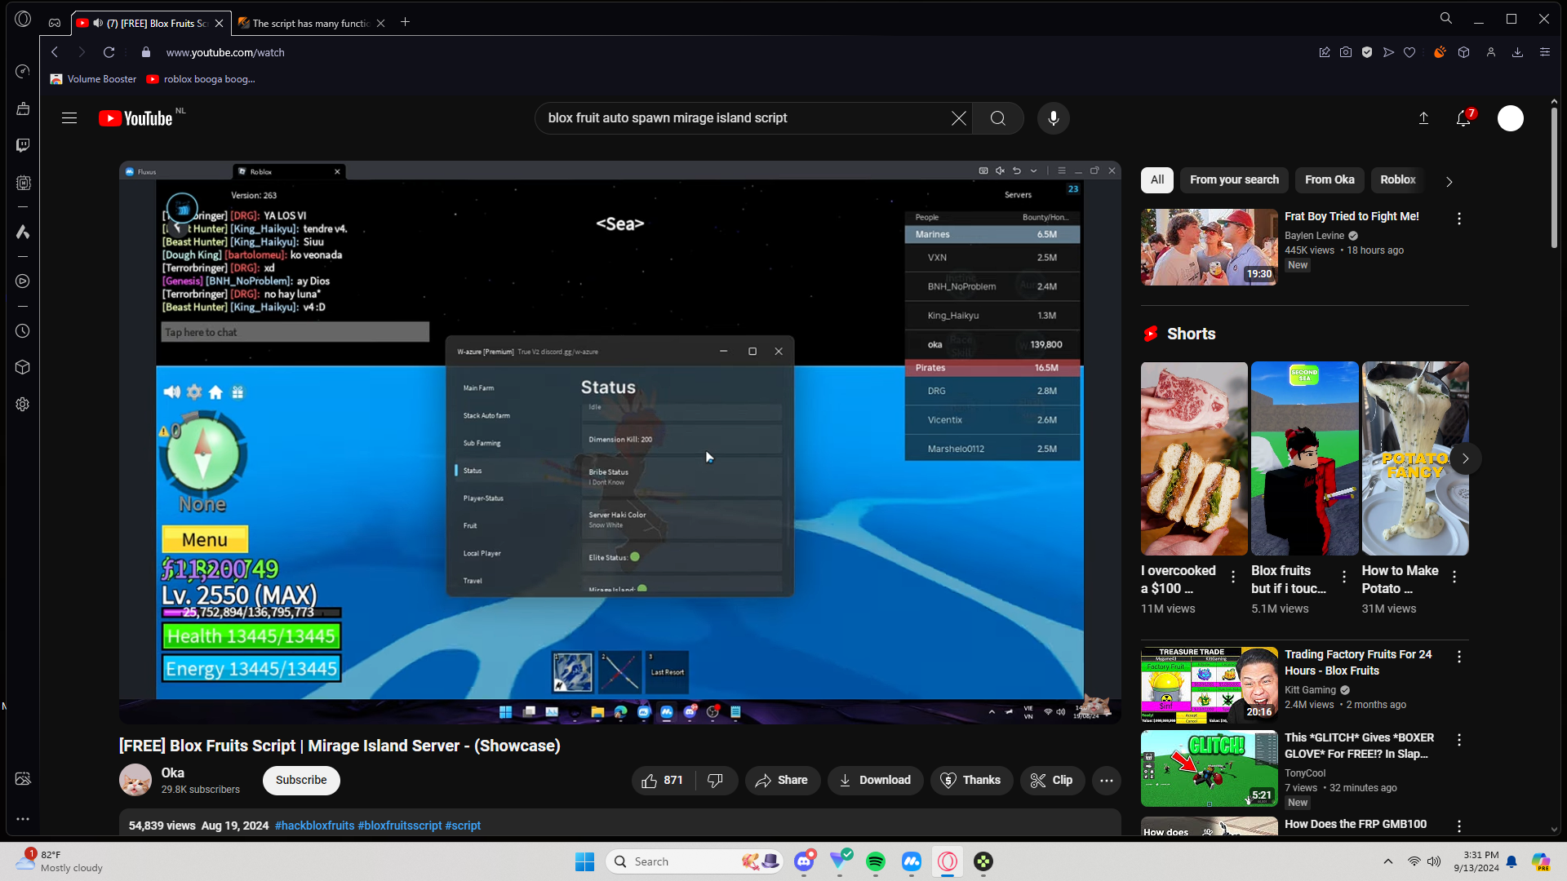Open the GX Corner gamepad icon

[55, 23]
